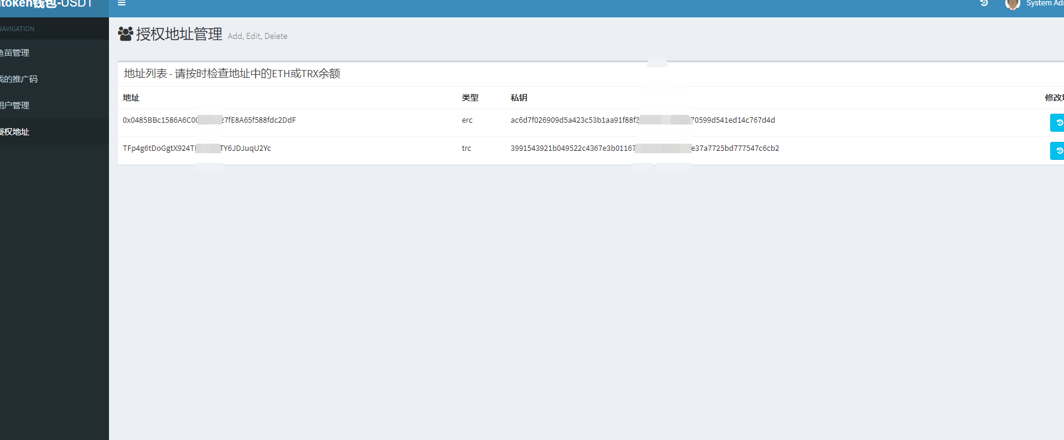This screenshot has width=1064, height=440.
Task: Click the System Admin user name
Action: (x=1045, y=4)
